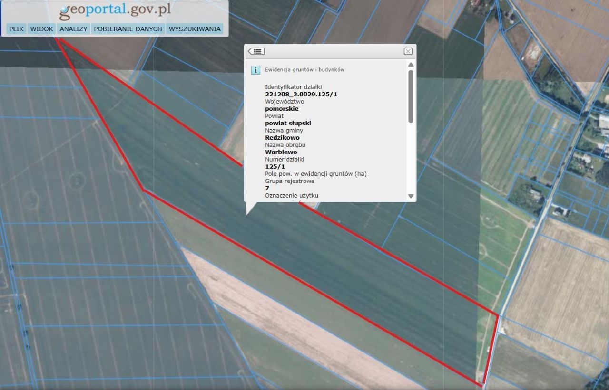Viewport: 609px width, 390px height.
Task: Open the WYSZUKIWANIA menu
Action: coord(195,29)
